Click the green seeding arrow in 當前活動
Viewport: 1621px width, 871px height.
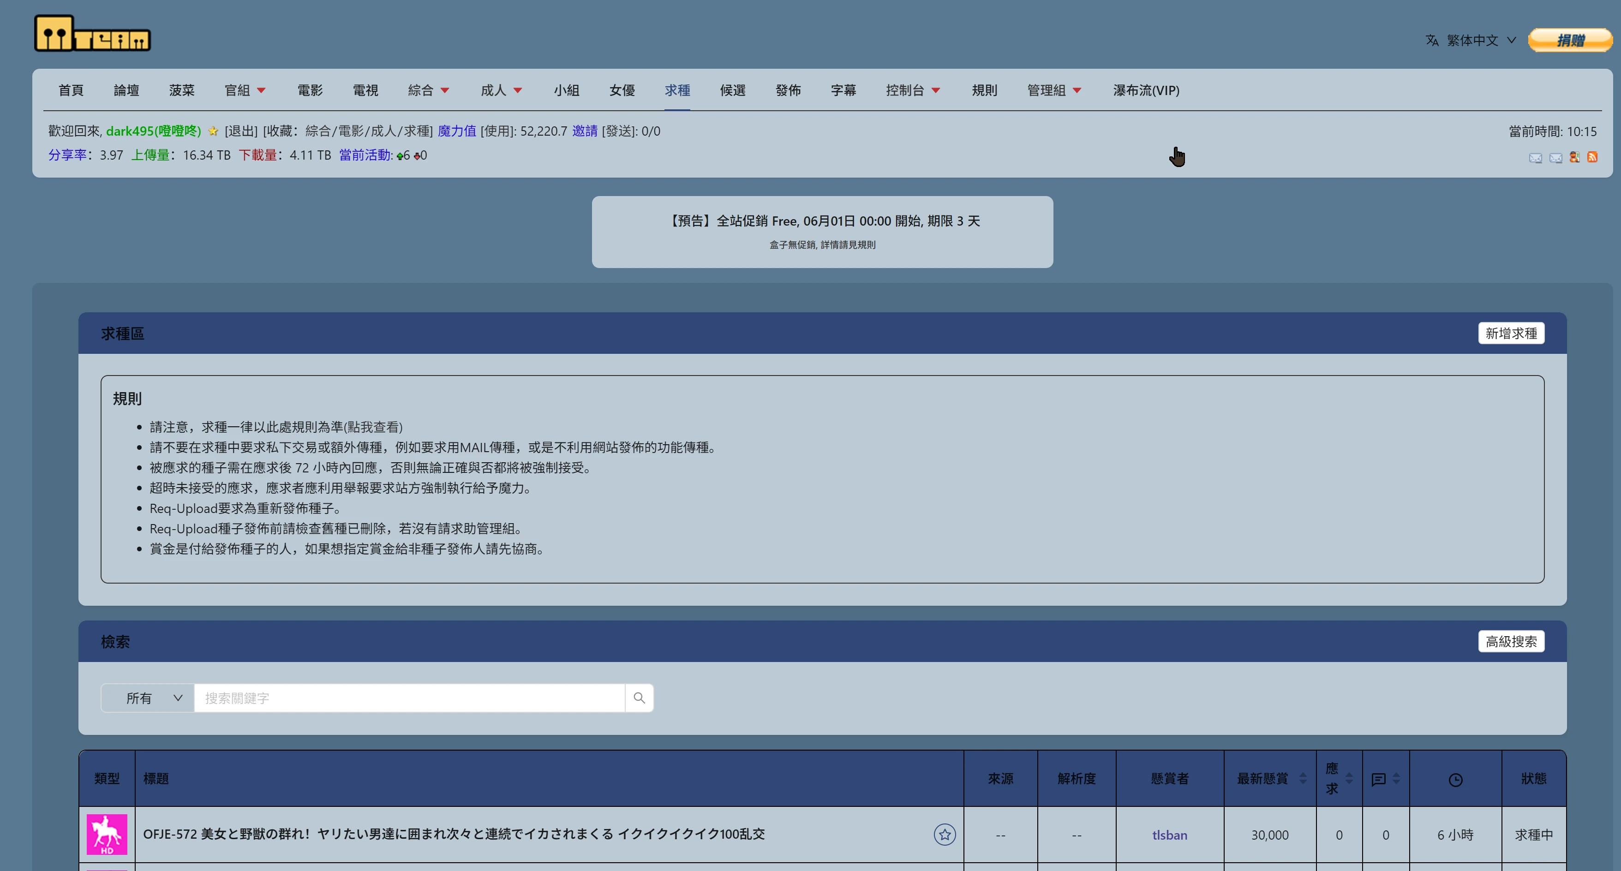(400, 155)
